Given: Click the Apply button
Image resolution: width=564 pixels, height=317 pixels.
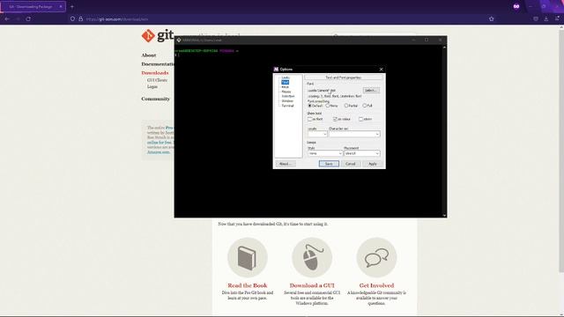Looking at the screenshot, I should point(373,164).
